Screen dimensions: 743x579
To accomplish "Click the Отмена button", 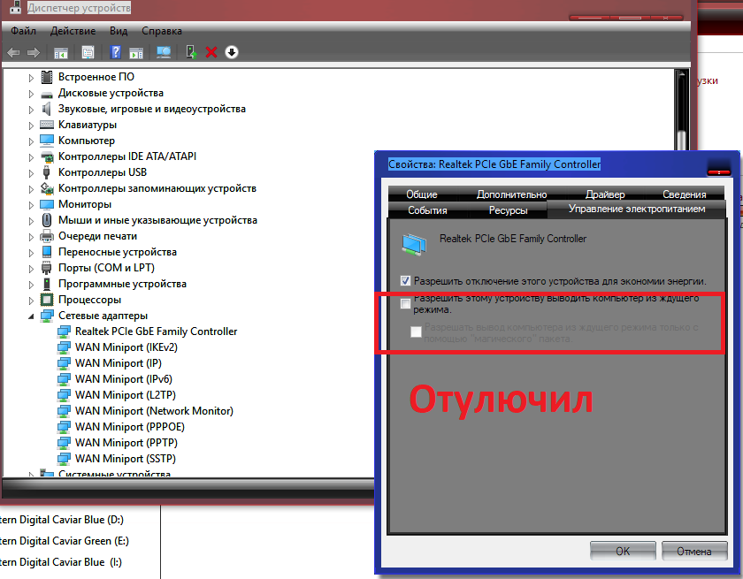I will pyautogui.click(x=693, y=551).
